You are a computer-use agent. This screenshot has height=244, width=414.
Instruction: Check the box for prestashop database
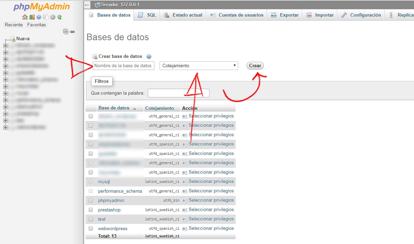(91, 210)
